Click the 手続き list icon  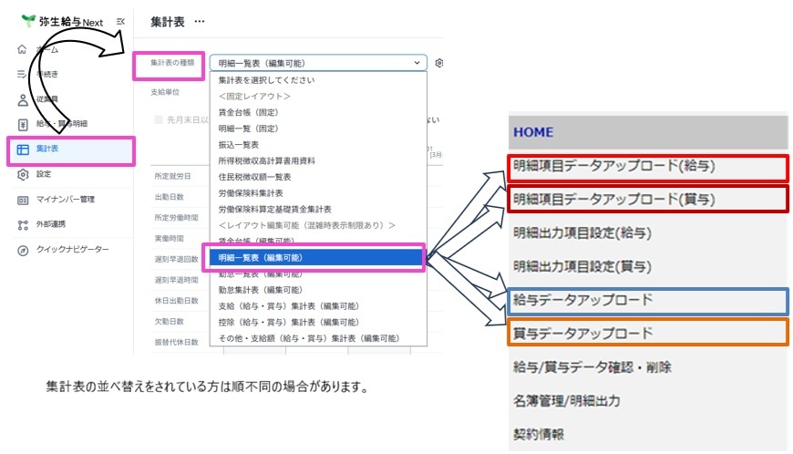coord(22,75)
